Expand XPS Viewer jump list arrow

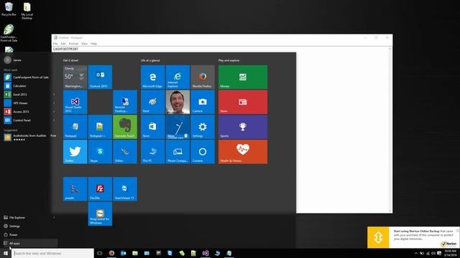coord(54,103)
